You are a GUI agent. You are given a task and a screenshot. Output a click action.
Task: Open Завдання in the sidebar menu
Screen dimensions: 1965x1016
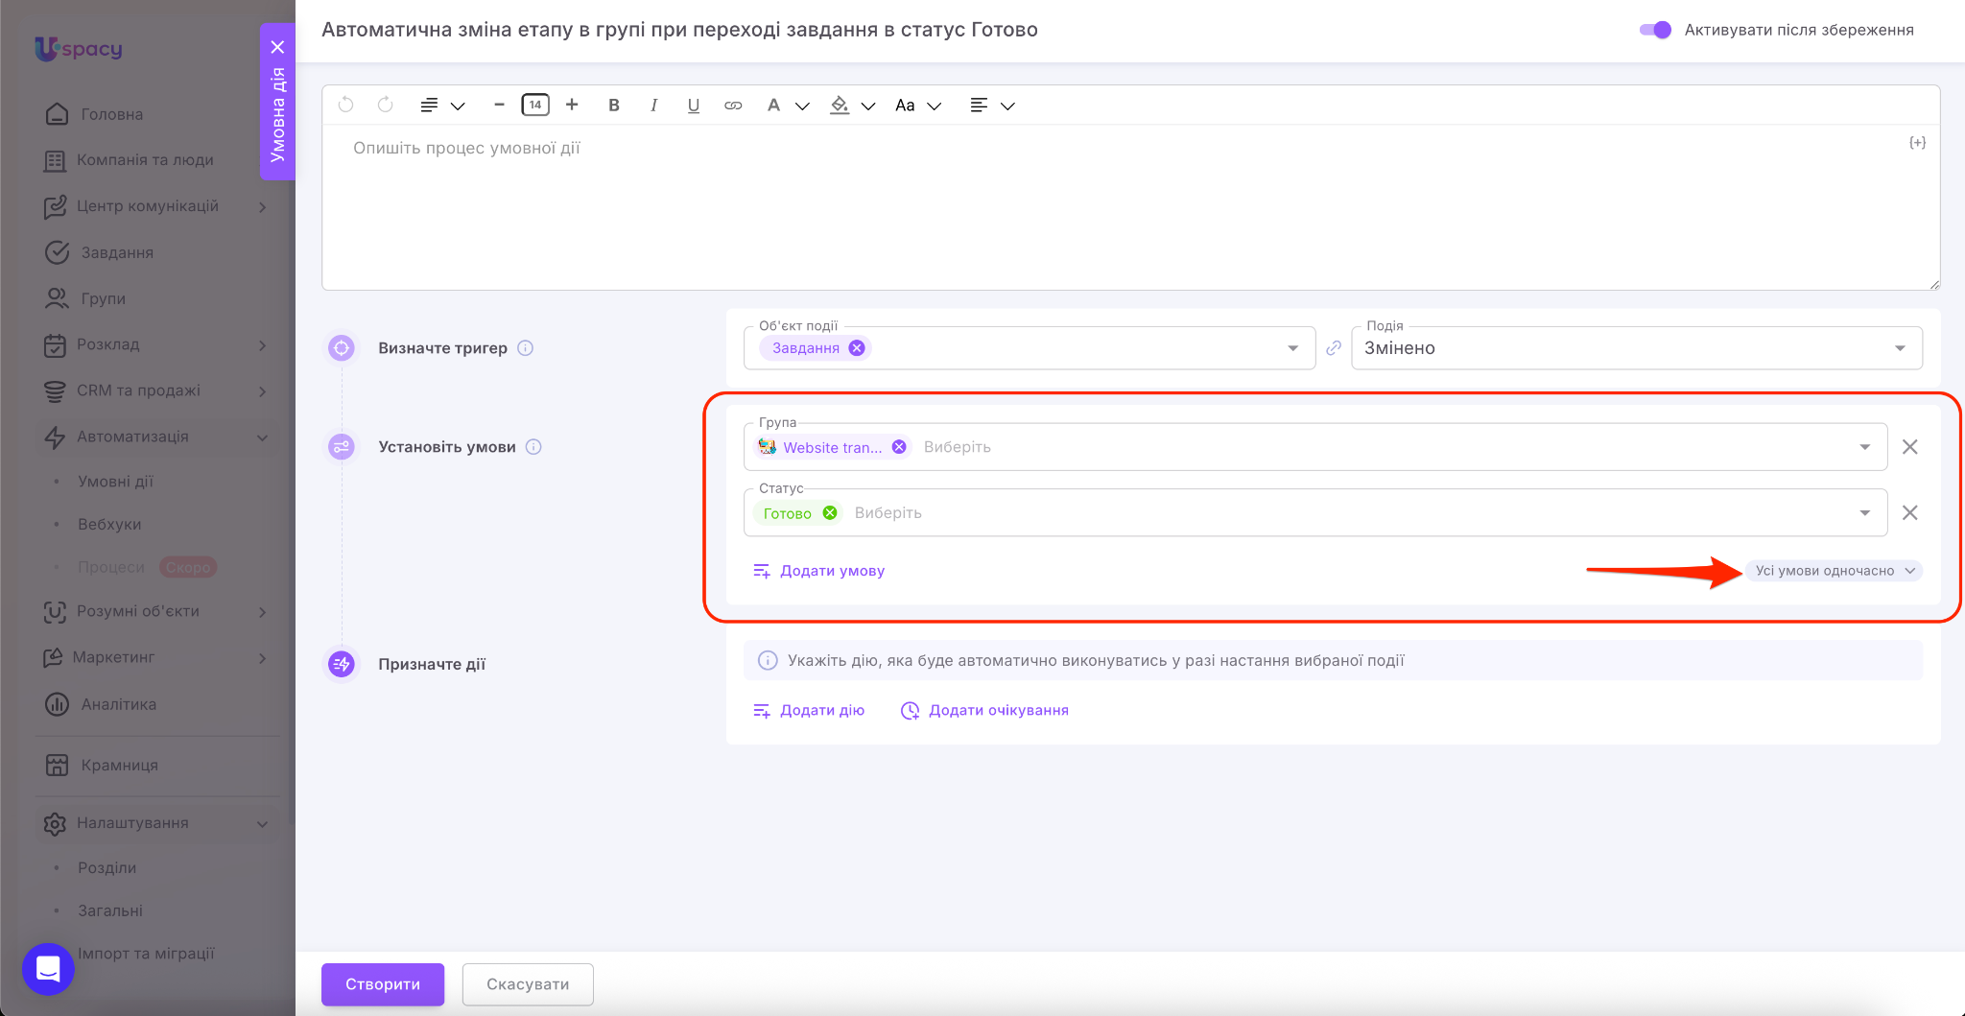117,252
